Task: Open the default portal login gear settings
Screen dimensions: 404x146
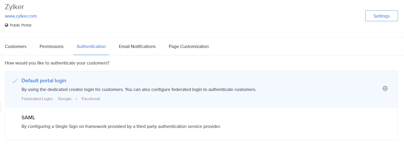Action: pyautogui.click(x=385, y=88)
